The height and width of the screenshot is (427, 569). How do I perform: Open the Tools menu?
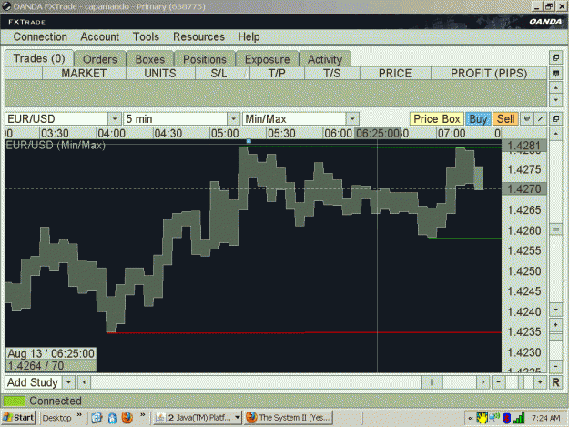146,36
